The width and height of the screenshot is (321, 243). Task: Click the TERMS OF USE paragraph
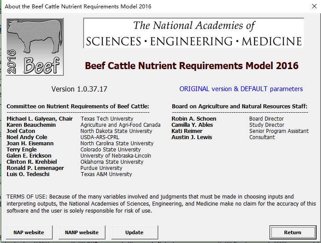(161, 204)
